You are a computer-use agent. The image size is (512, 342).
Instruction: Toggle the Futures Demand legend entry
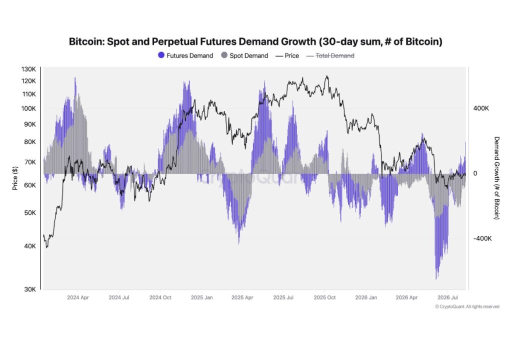[185, 56]
